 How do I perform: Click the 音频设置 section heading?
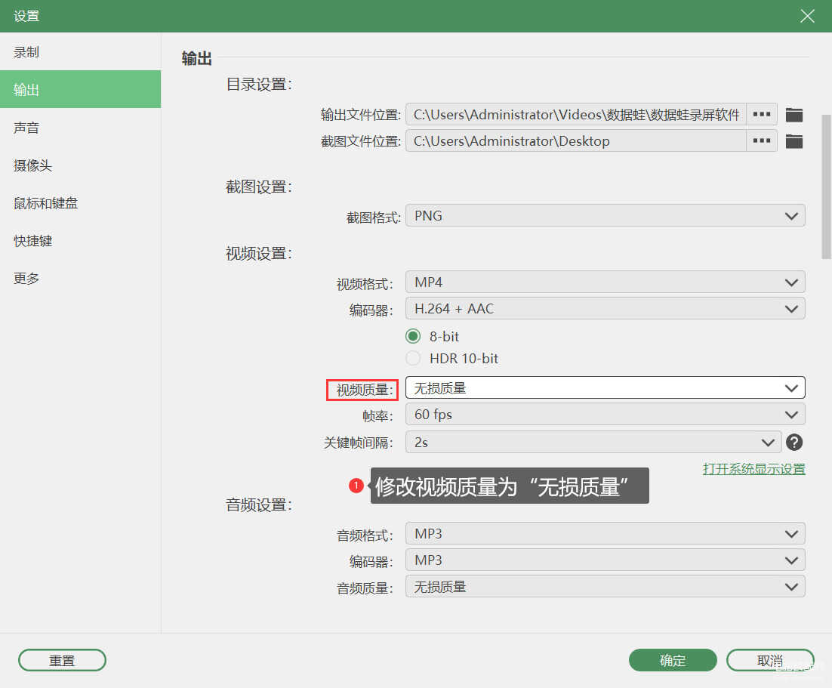tap(259, 504)
